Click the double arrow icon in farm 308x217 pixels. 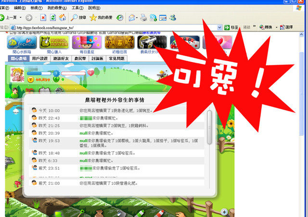[60, 90]
